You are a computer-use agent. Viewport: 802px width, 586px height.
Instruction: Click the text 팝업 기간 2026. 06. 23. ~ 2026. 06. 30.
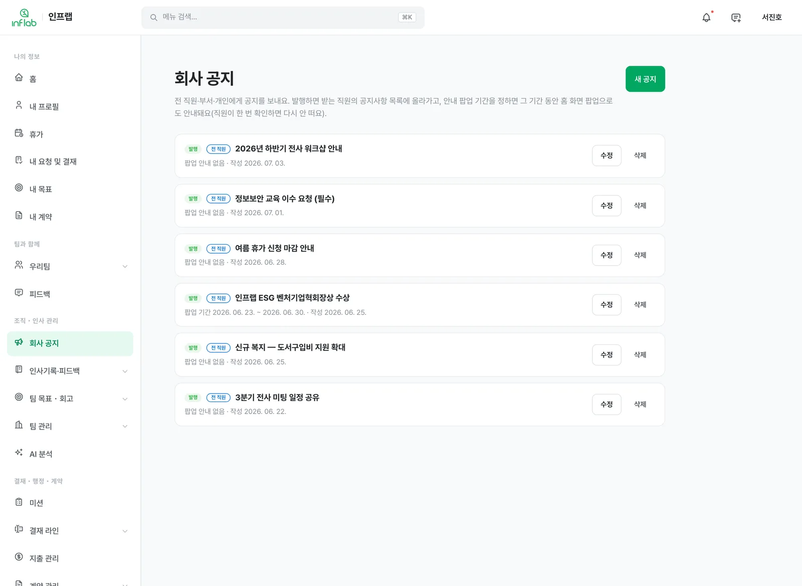click(x=245, y=312)
